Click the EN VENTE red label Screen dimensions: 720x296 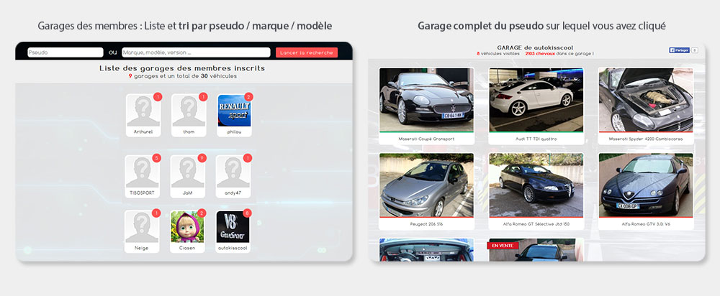[503, 246]
